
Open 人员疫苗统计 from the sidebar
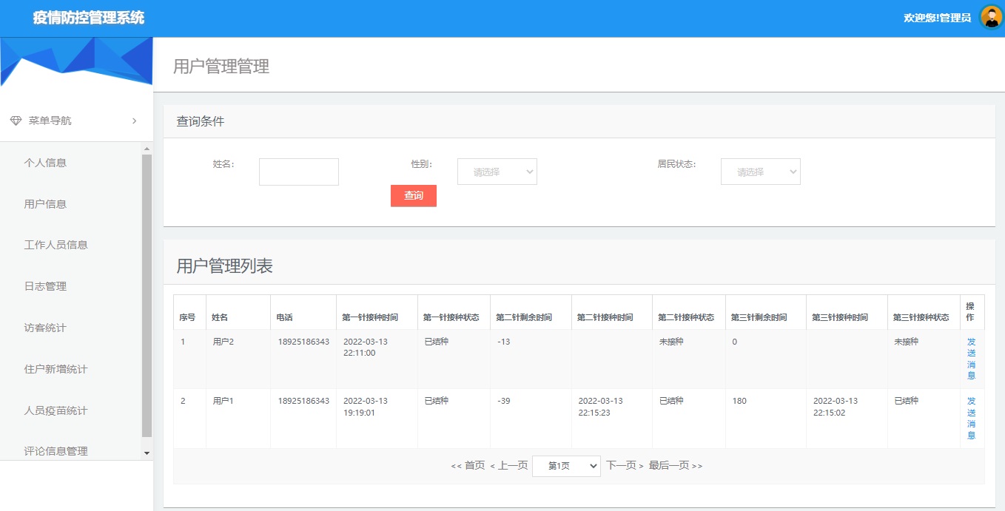click(x=56, y=410)
